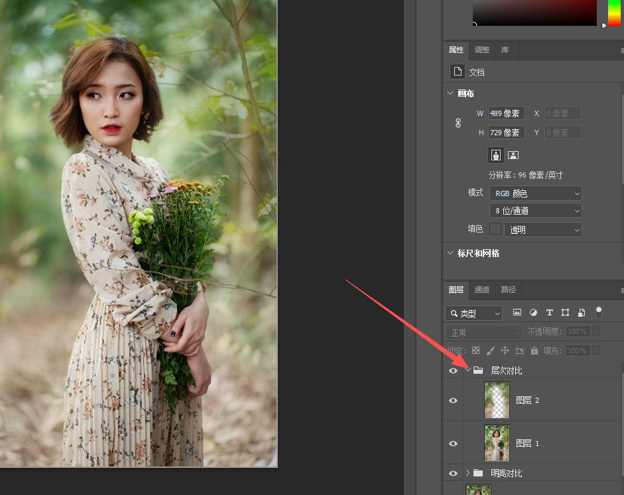
Task: Open the RGB 颜色 mode dropdown
Action: point(536,193)
